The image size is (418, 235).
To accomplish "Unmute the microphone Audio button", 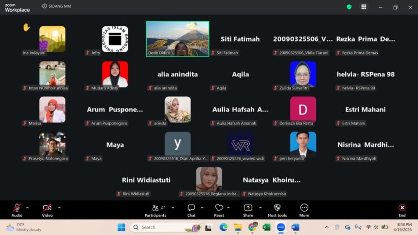I will coord(17,210).
